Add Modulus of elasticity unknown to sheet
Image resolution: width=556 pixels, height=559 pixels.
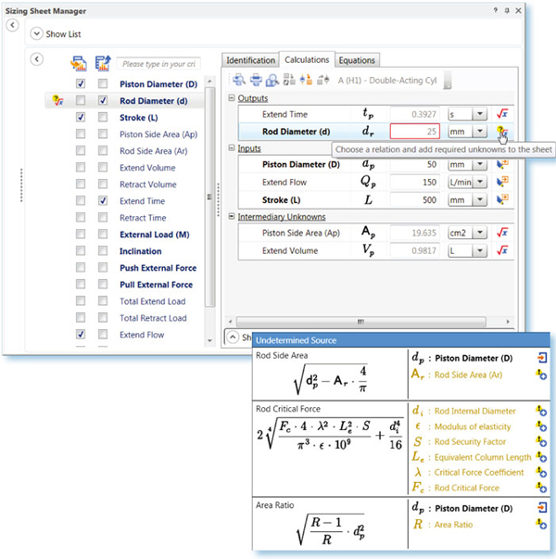(x=541, y=426)
